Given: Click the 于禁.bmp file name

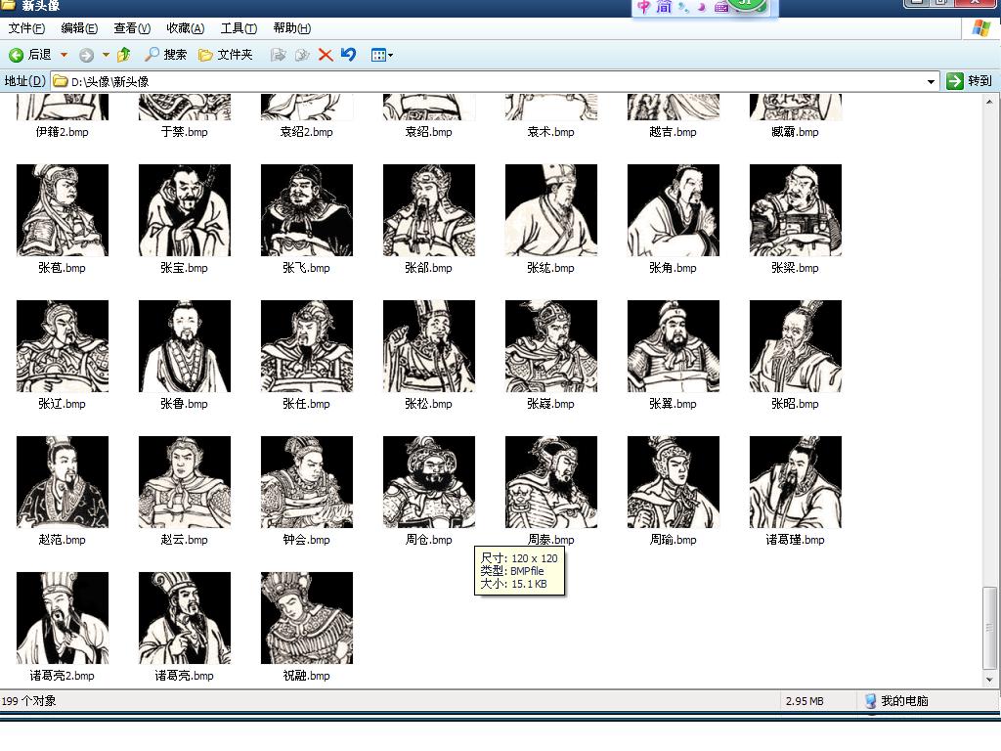Looking at the screenshot, I should click(x=185, y=132).
